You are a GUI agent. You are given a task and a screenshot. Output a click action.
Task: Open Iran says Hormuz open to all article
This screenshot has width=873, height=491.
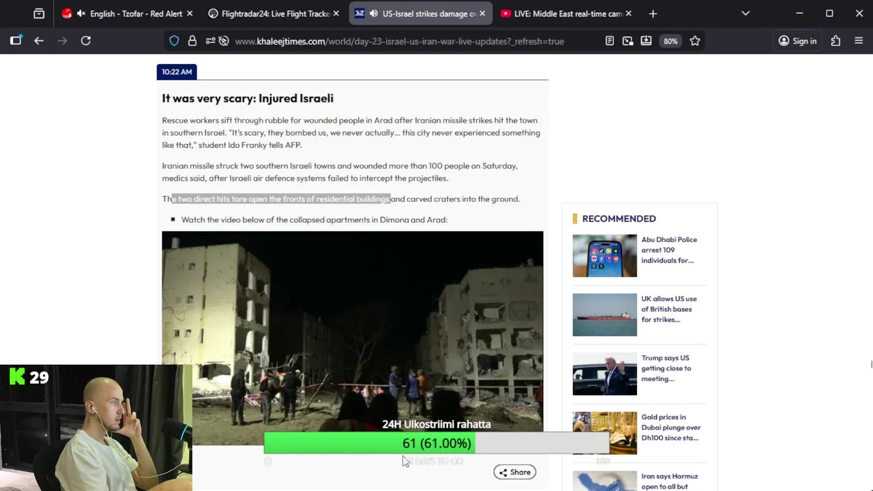pyautogui.click(x=669, y=481)
